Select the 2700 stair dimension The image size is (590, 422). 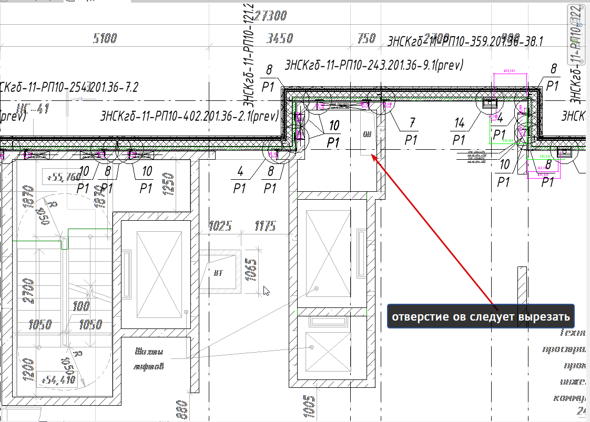pos(28,291)
